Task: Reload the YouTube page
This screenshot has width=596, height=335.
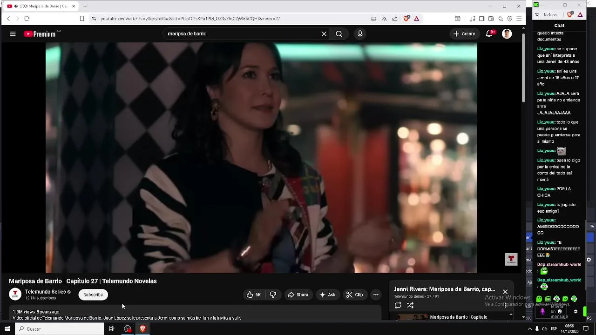Action: (x=27, y=19)
